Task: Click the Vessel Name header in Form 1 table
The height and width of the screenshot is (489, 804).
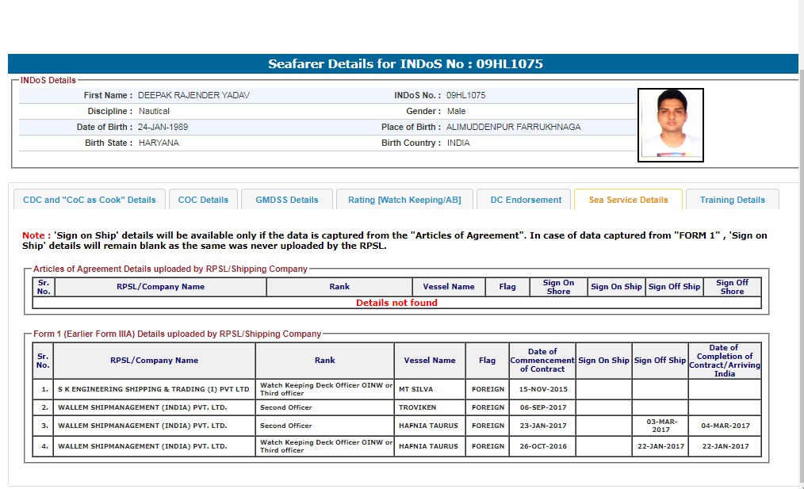Action: click(429, 361)
